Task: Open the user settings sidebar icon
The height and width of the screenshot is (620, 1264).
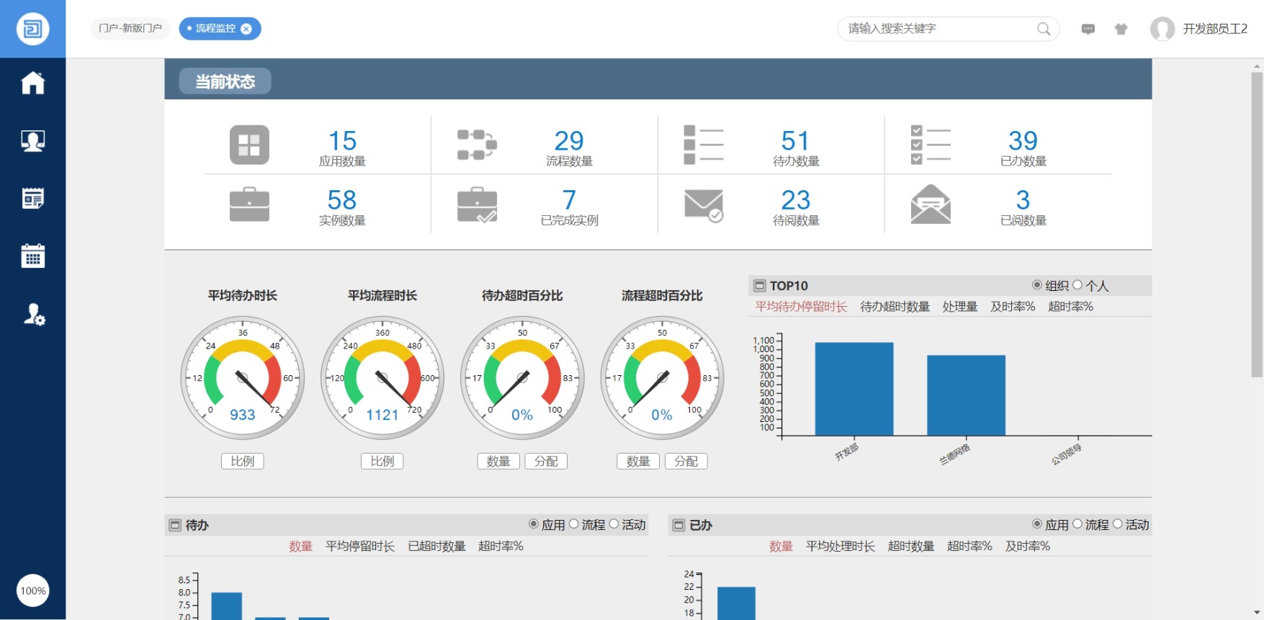Action: [33, 314]
